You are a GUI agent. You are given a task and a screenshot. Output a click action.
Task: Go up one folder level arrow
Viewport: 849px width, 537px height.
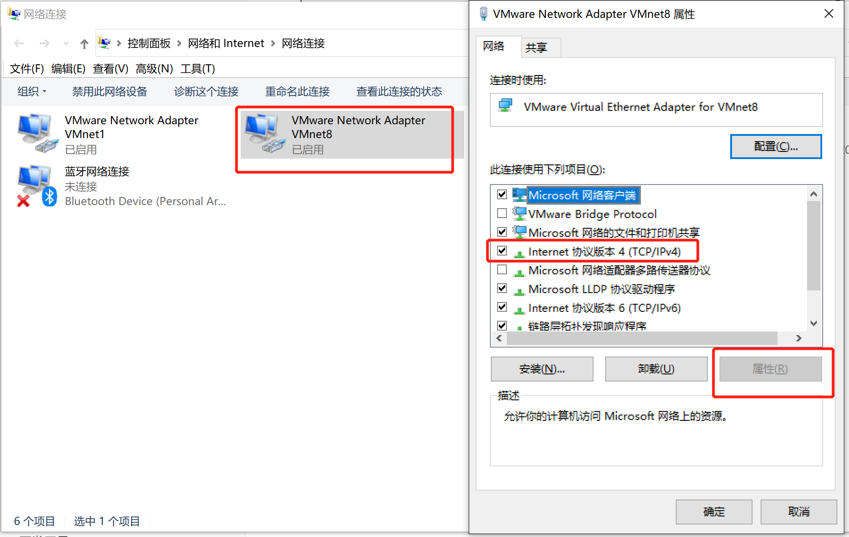[x=84, y=43]
